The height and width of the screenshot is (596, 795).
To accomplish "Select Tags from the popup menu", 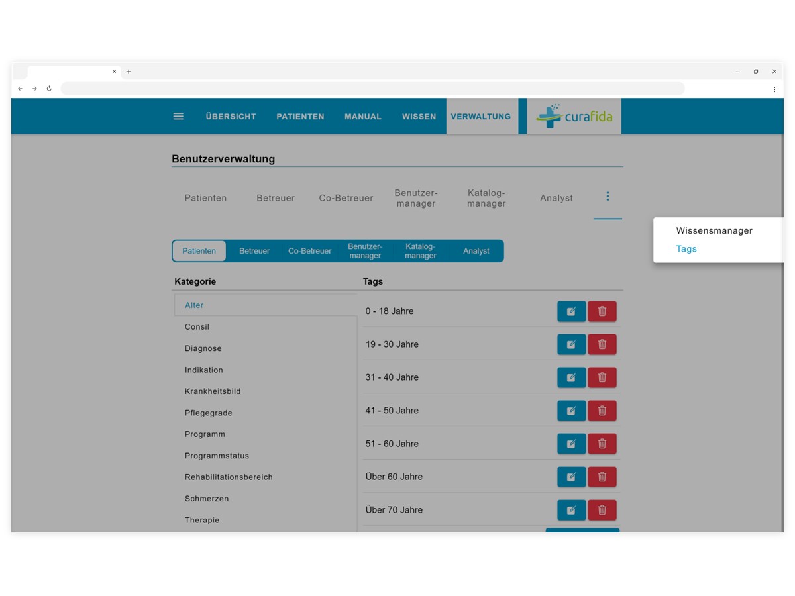I will point(686,249).
